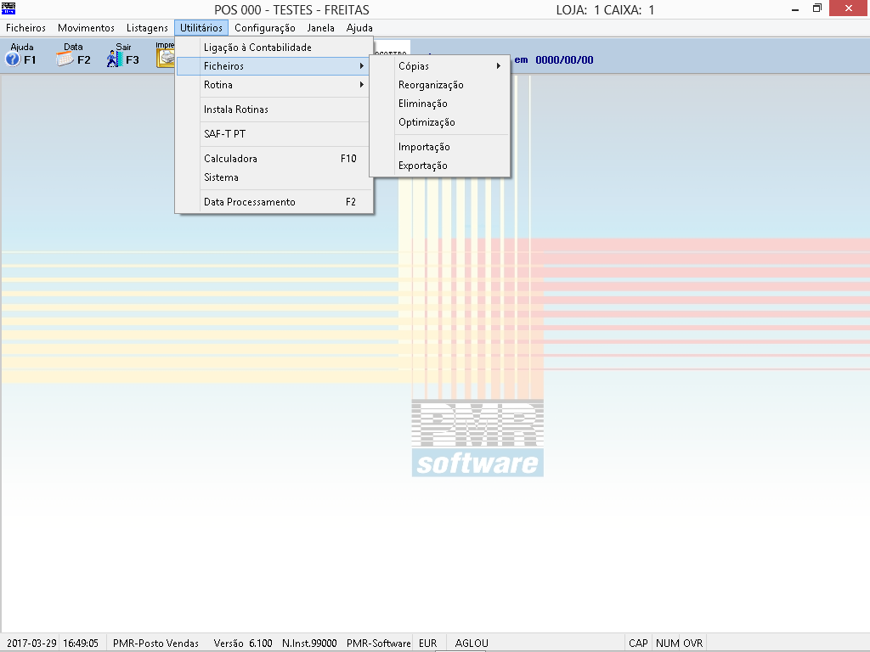Select Optimização menu entry
The width and height of the screenshot is (870, 652).
427,122
